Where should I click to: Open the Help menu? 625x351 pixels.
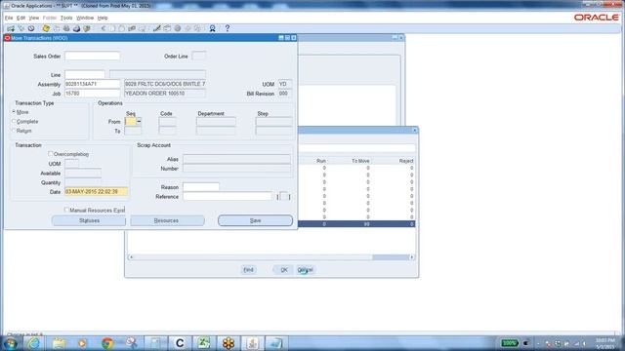(103, 18)
